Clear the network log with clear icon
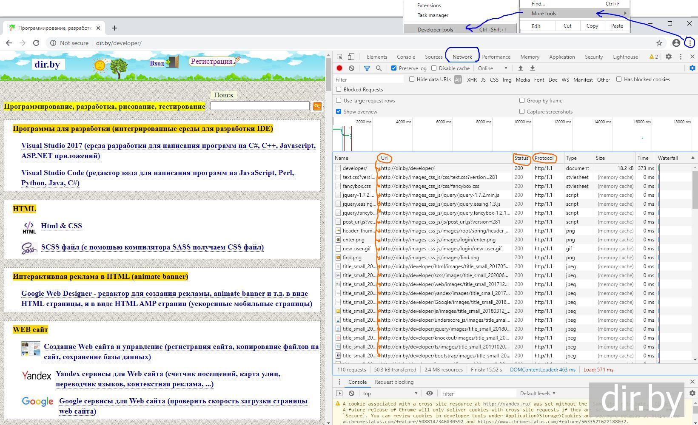The image size is (698, 425). point(351,68)
